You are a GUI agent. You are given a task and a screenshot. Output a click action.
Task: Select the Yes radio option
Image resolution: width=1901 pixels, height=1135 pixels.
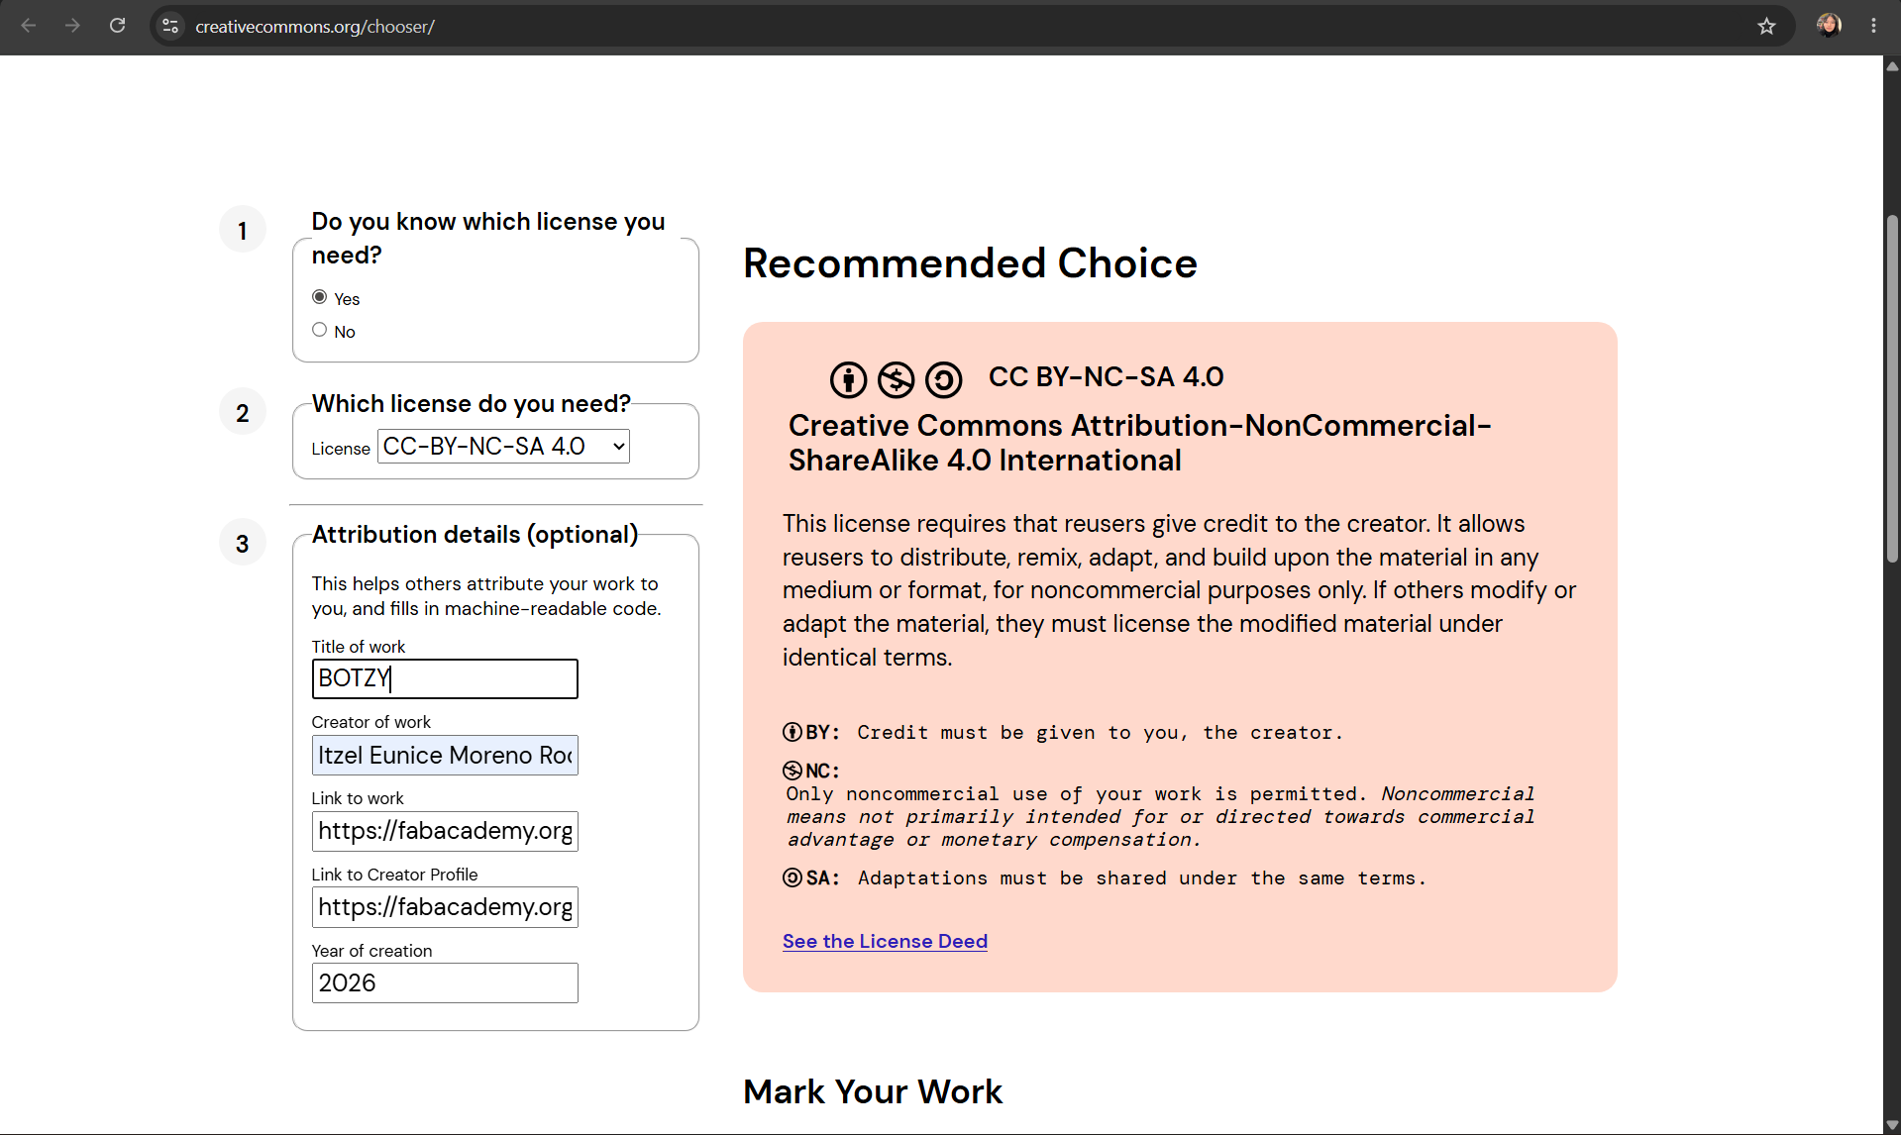click(x=319, y=297)
